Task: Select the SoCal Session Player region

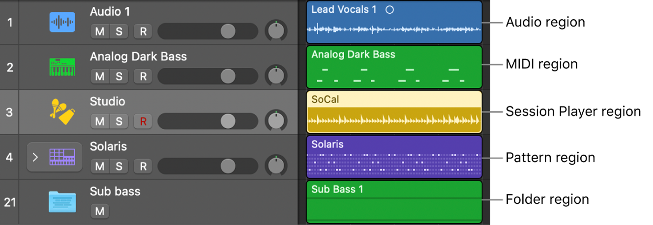Action: 393,116
